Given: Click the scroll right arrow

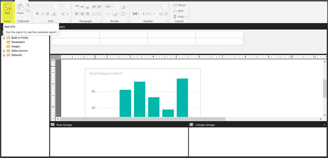Looking at the screenshot, I should (x=320, y=119).
